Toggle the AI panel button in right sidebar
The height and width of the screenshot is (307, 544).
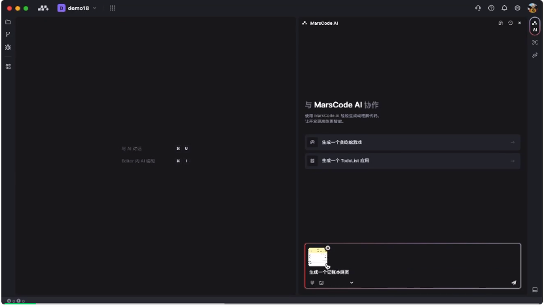pyautogui.click(x=535, y=26)
